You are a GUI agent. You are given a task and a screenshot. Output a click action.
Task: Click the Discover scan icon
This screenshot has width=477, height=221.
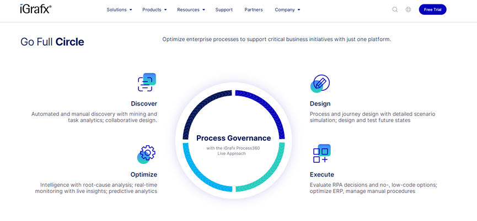pyautogui.click(x=147, y=82)
